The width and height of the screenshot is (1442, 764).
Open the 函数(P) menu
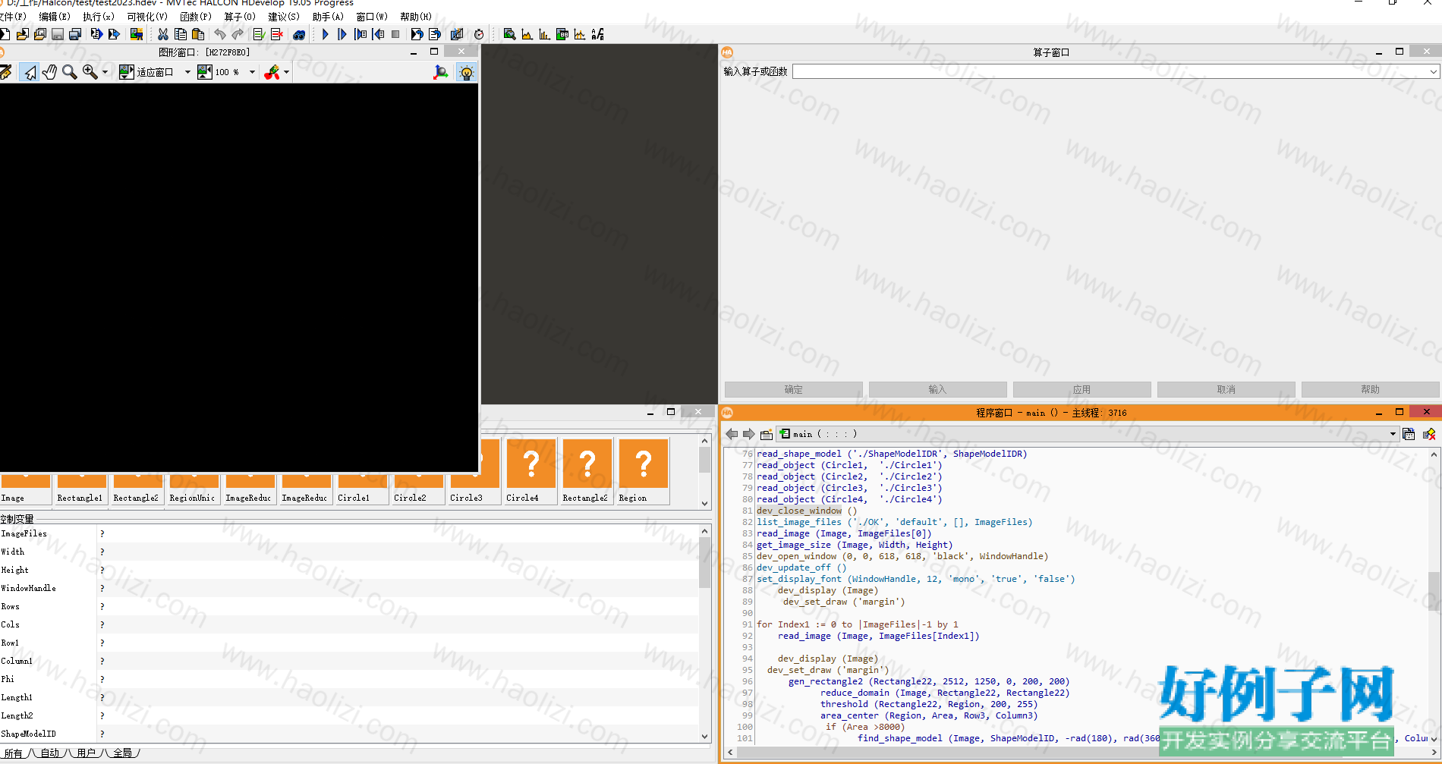(196, 16)
